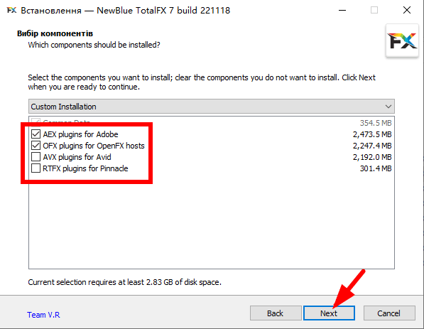424x329 pixels.
Task: Cancel the installation
Action: [x=389, y=313]
